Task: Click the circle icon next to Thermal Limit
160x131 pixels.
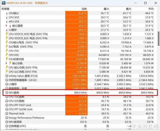Action: (x=6, y=114)
